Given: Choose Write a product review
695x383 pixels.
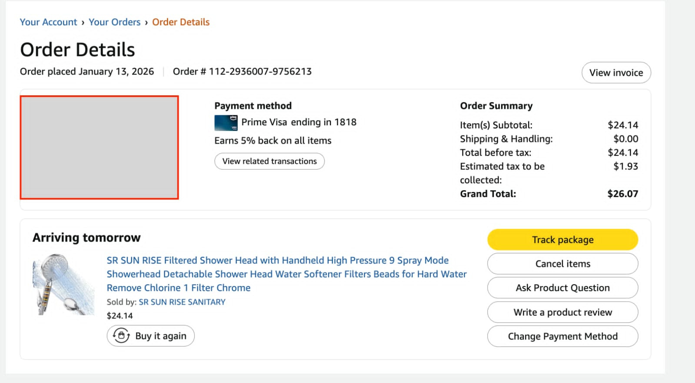Looking at the screenshot, I should (562, 312).
